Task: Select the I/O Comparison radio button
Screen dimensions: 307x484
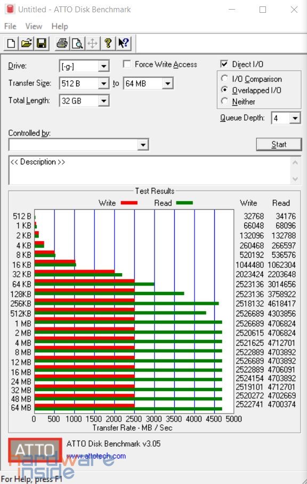Action: coord(225,78)
